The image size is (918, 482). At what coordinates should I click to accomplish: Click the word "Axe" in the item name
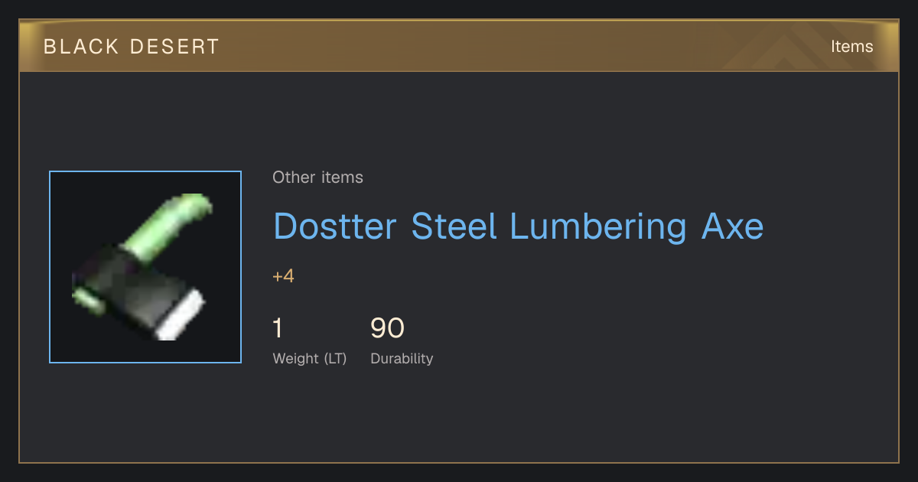pyautogui.click(x=732, y=227)
